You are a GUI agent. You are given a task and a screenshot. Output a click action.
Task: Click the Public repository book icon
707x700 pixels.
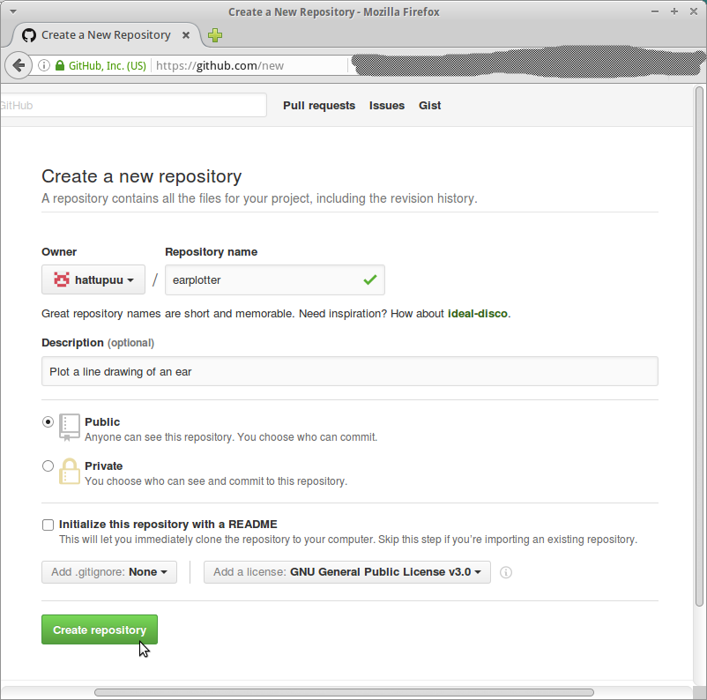click(70, 427)
